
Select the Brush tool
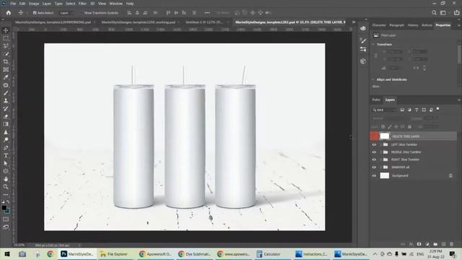[6, 93]
